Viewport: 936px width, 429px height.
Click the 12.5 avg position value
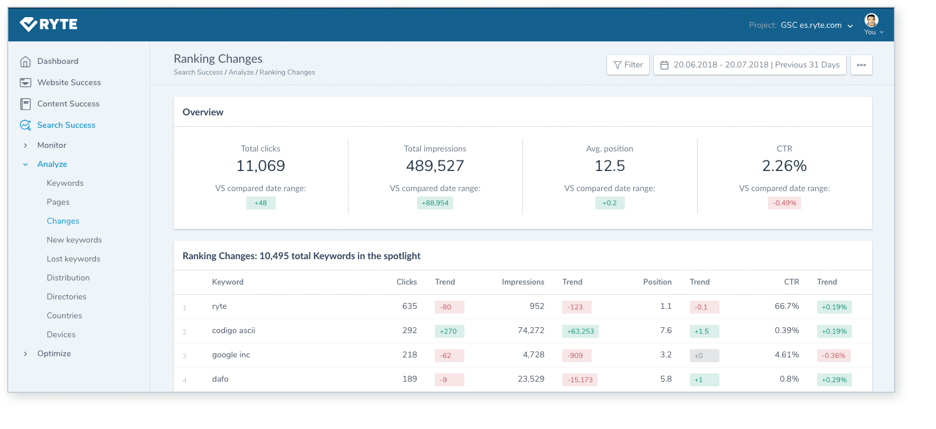pos(610,166)
